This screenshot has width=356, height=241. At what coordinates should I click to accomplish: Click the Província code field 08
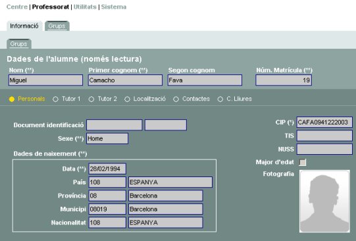pos(107,196)
